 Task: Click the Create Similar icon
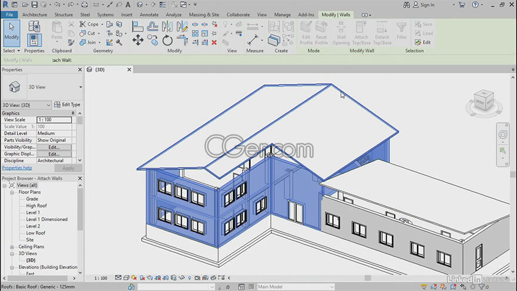point(274,40)
